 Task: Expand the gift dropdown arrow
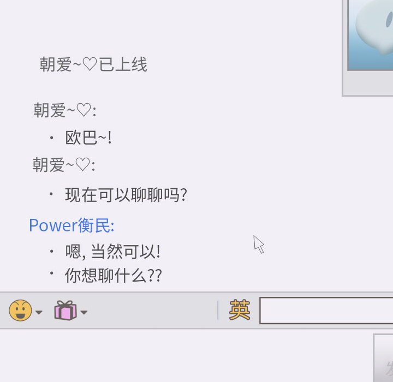[x=84, y=312]
